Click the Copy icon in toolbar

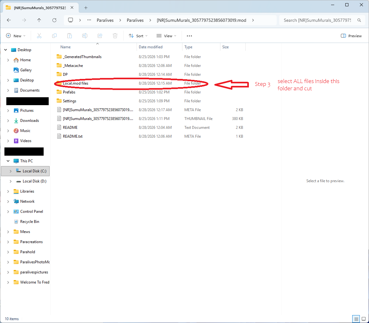click(x=54, y=36)
